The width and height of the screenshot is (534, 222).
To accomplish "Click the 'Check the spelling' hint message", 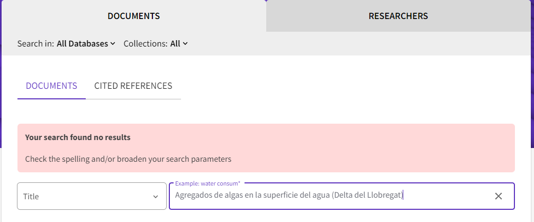I will pos(128,159).
